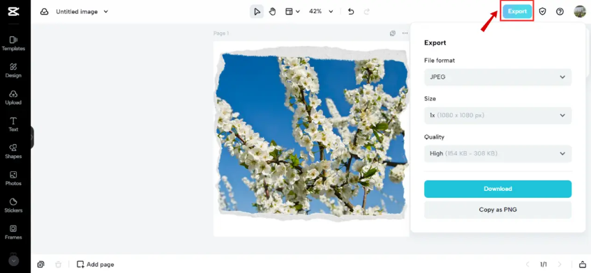Expand the layout options chevron
Screen dimensions: 591x273
pyautogui.click(x=298, y=12)
